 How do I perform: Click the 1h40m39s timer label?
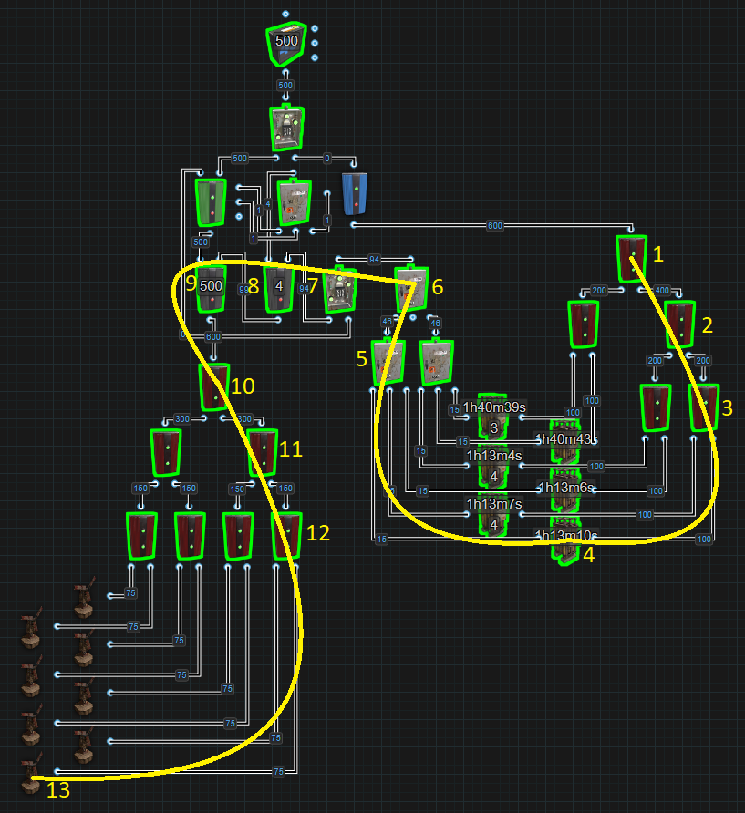point(494,407)
